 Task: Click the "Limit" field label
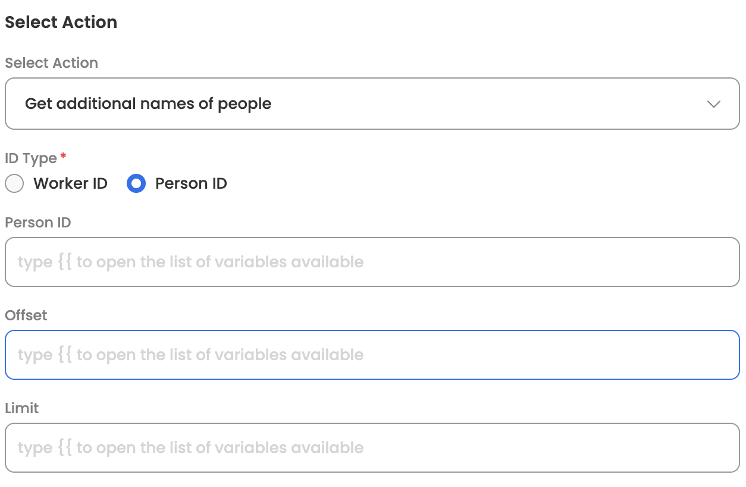[22, 408]
